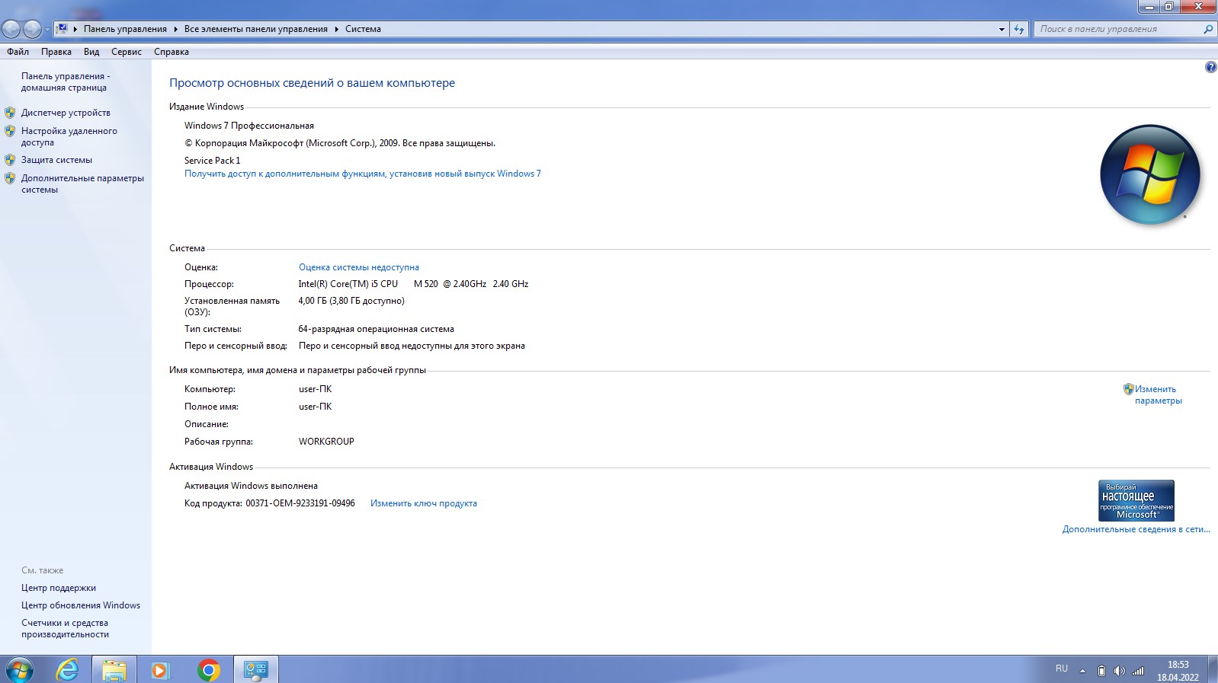Click shield icon beside 'Защита системы'
Screen dimensions: 1218x683
point(10,160)
